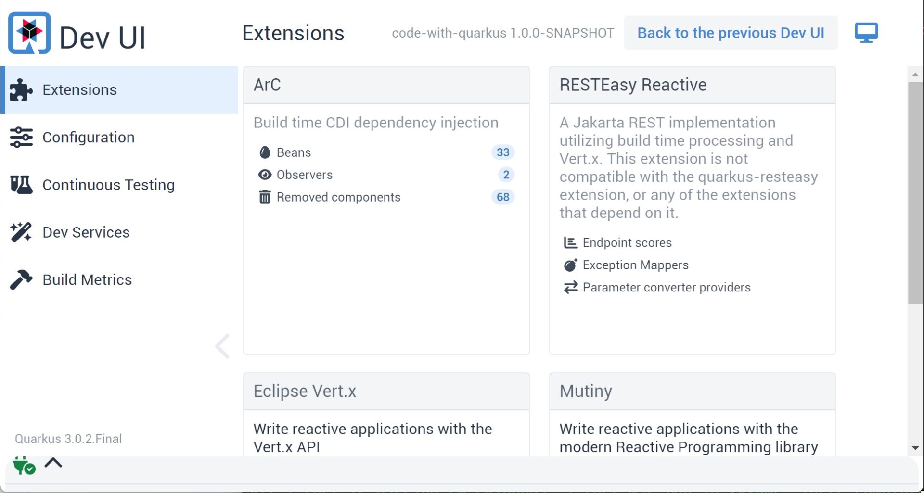The height and width of the screenshot is (493, 924).
Task: Click the Endpoint scores icon in RESTEasy Reactive
Action: 570,242
